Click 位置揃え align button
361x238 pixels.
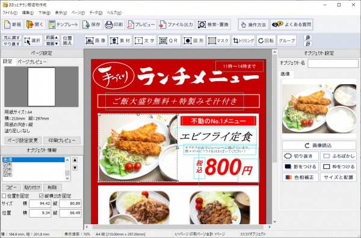pos(67,41)
